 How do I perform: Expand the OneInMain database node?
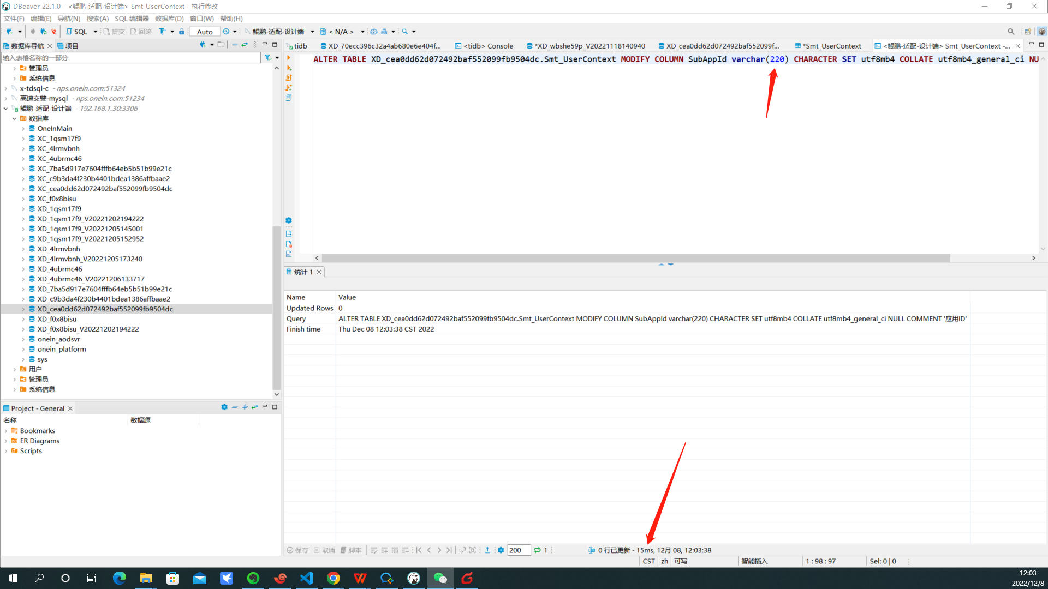23,129
